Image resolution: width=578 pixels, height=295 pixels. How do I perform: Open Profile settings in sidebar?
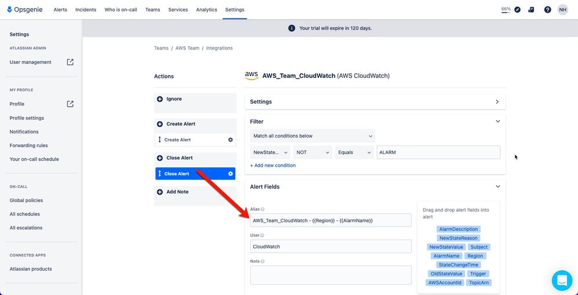coord(27,118)
